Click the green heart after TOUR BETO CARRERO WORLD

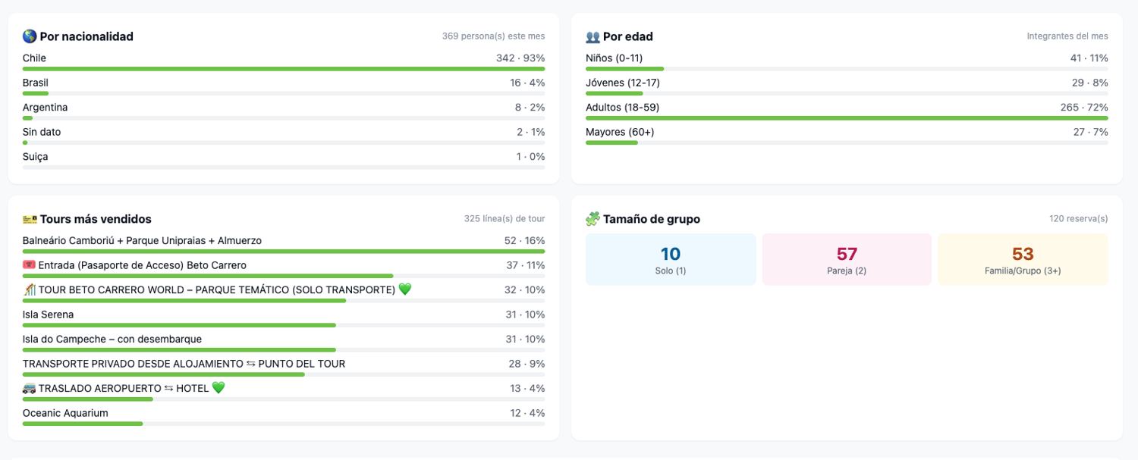point(405,289)
